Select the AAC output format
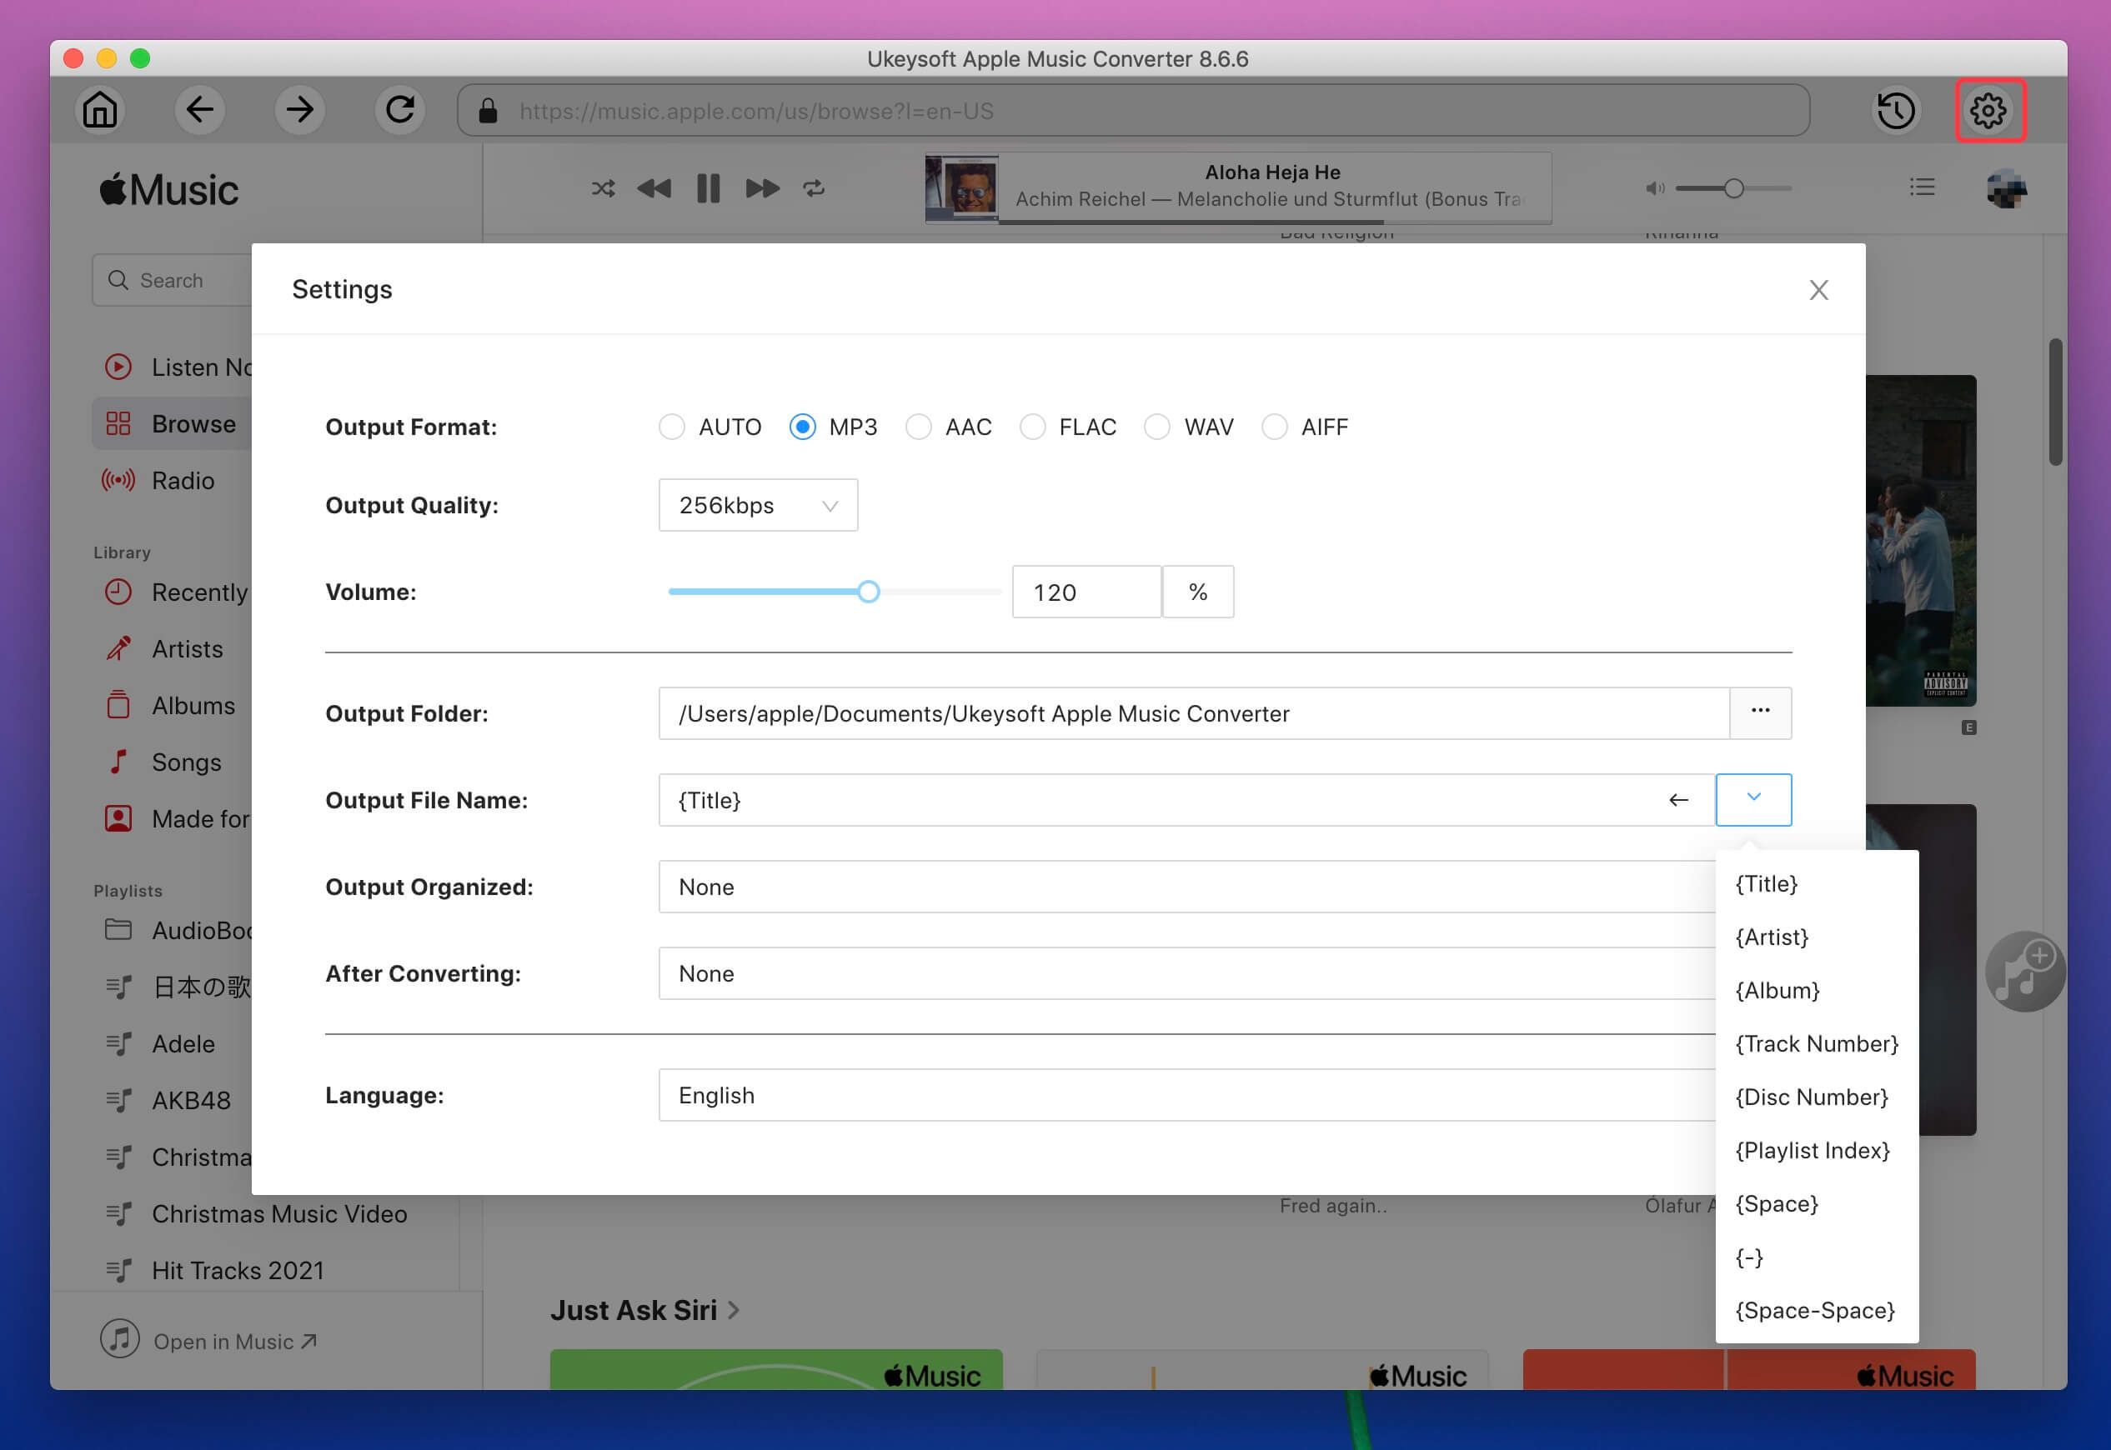The height and width of the screenshot is (1450, 2111). (918, 427)
